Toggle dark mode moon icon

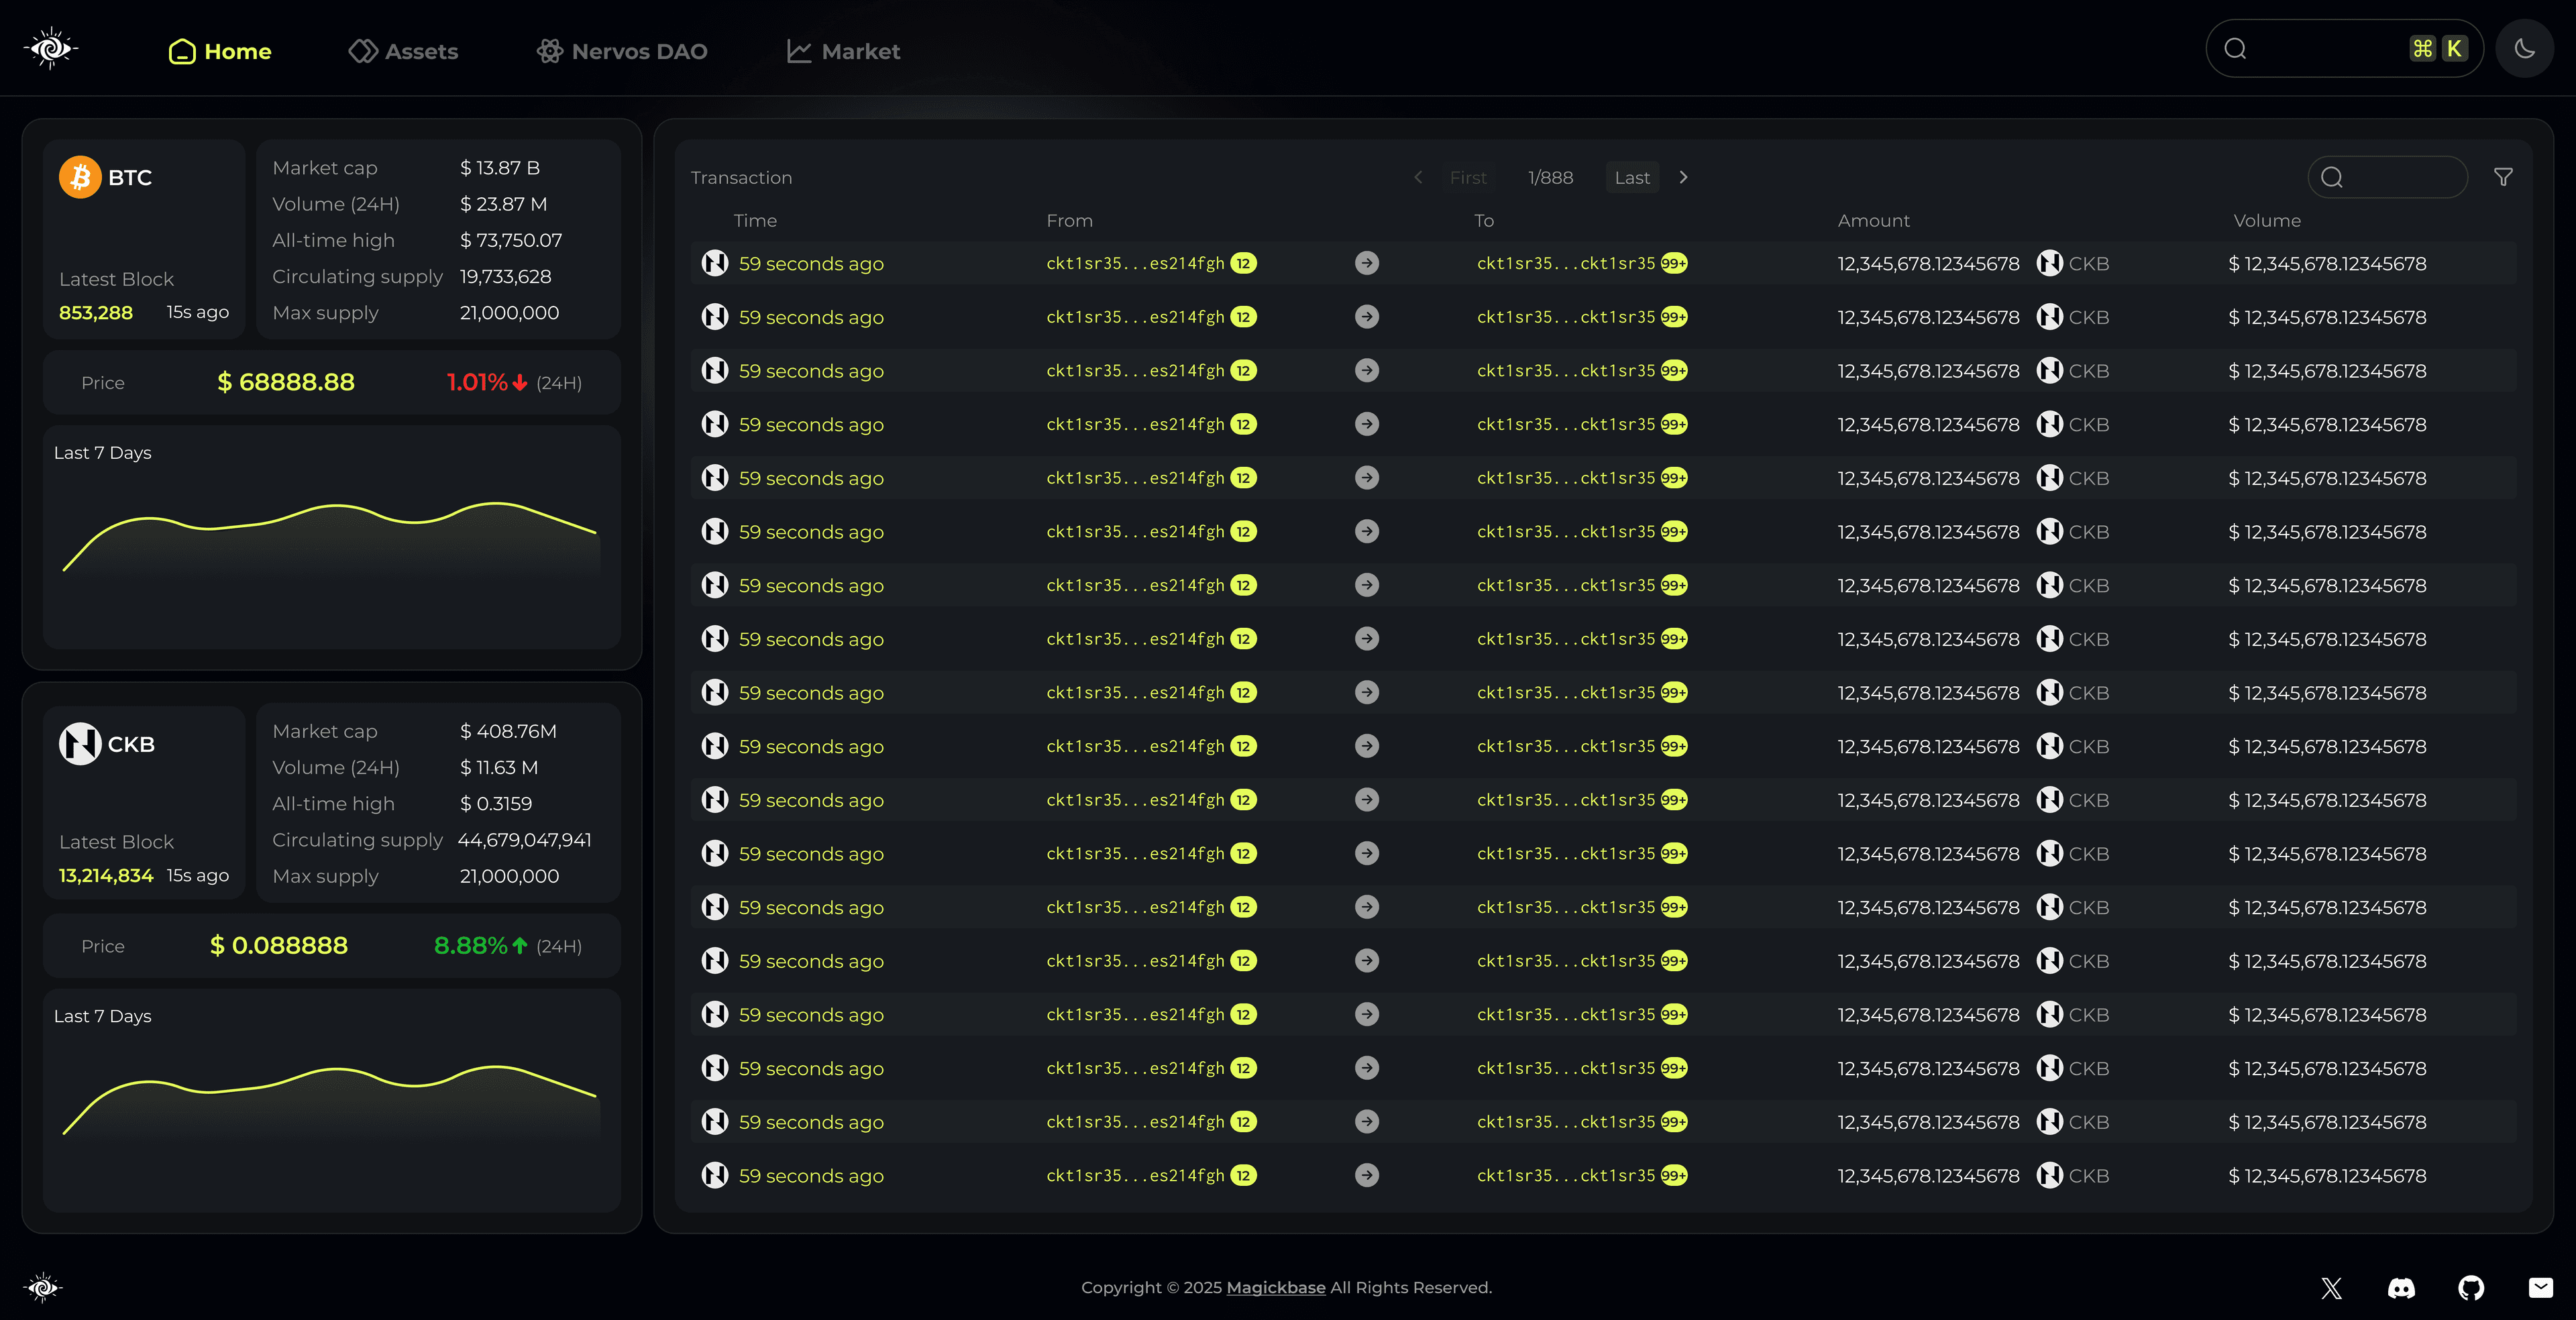(2524, 49)
